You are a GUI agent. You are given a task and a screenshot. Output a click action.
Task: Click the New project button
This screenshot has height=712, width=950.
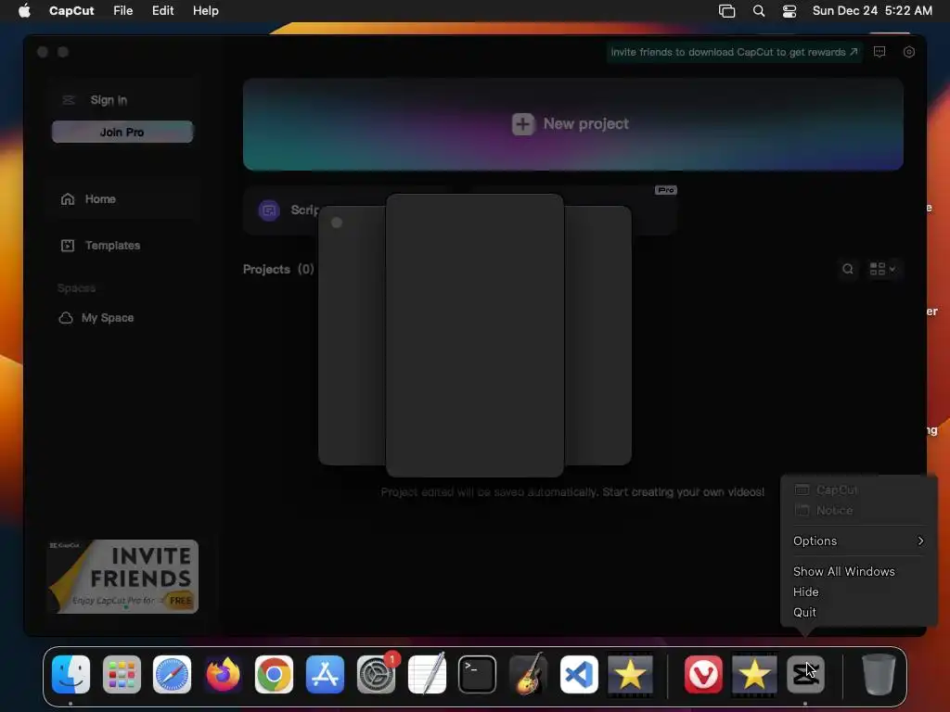coord(573,124)
